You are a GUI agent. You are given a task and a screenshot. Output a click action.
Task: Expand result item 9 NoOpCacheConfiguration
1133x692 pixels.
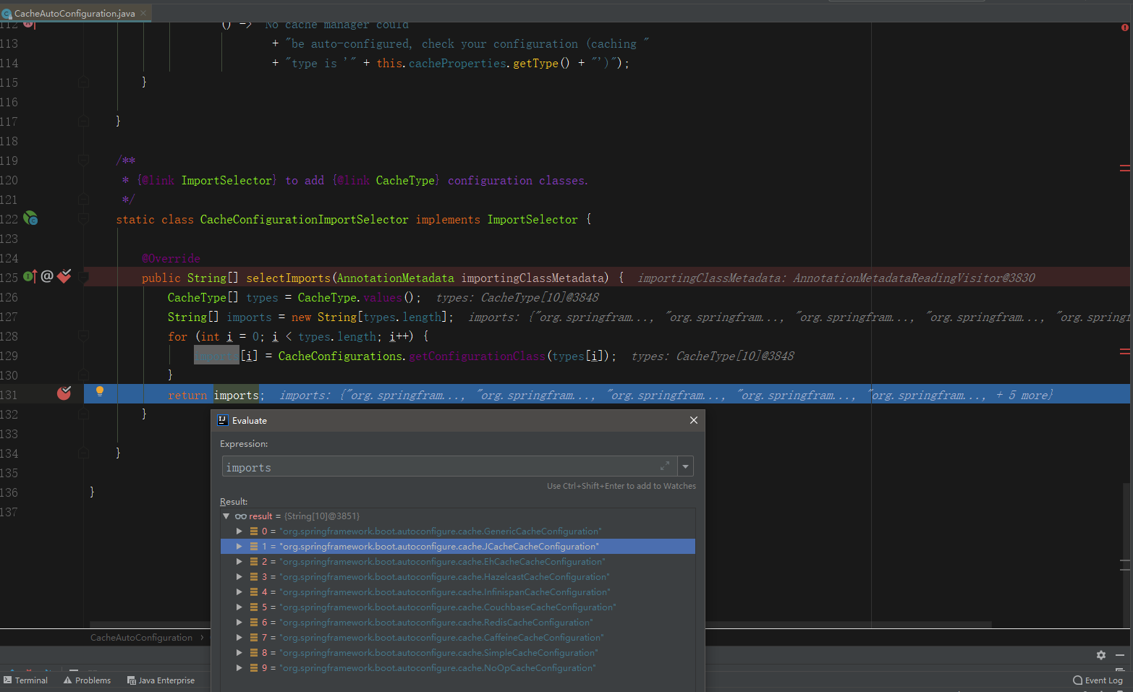239,668
